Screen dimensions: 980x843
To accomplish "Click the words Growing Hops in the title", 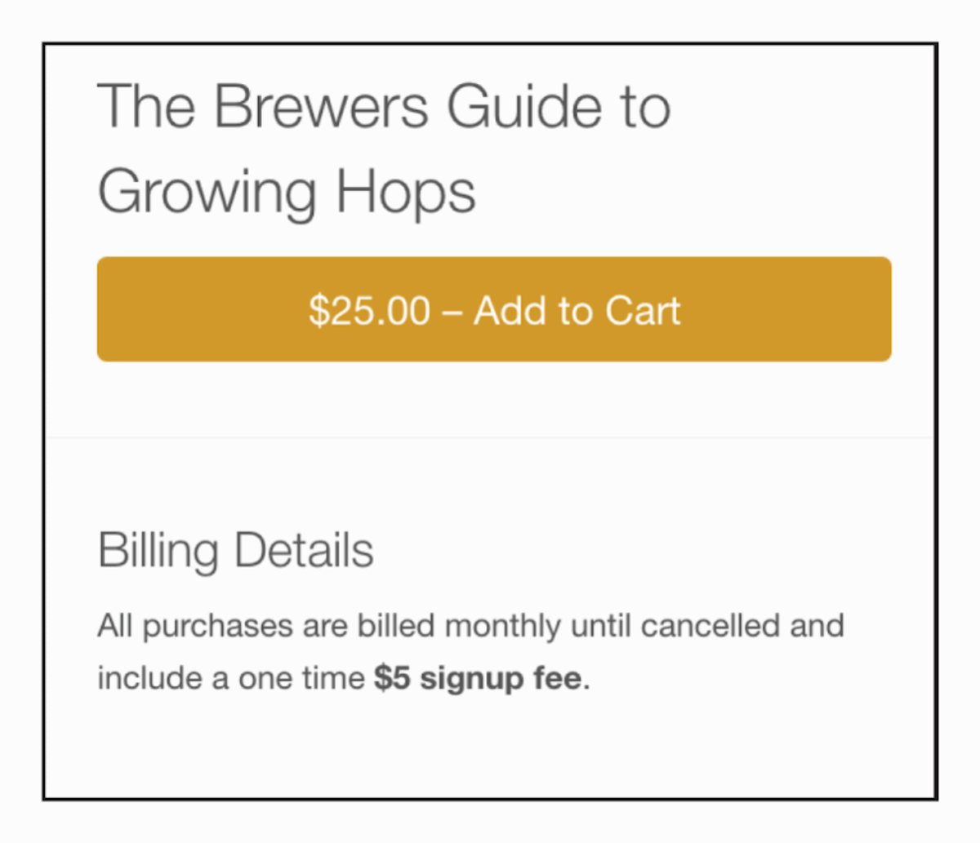I will [287, 191].
